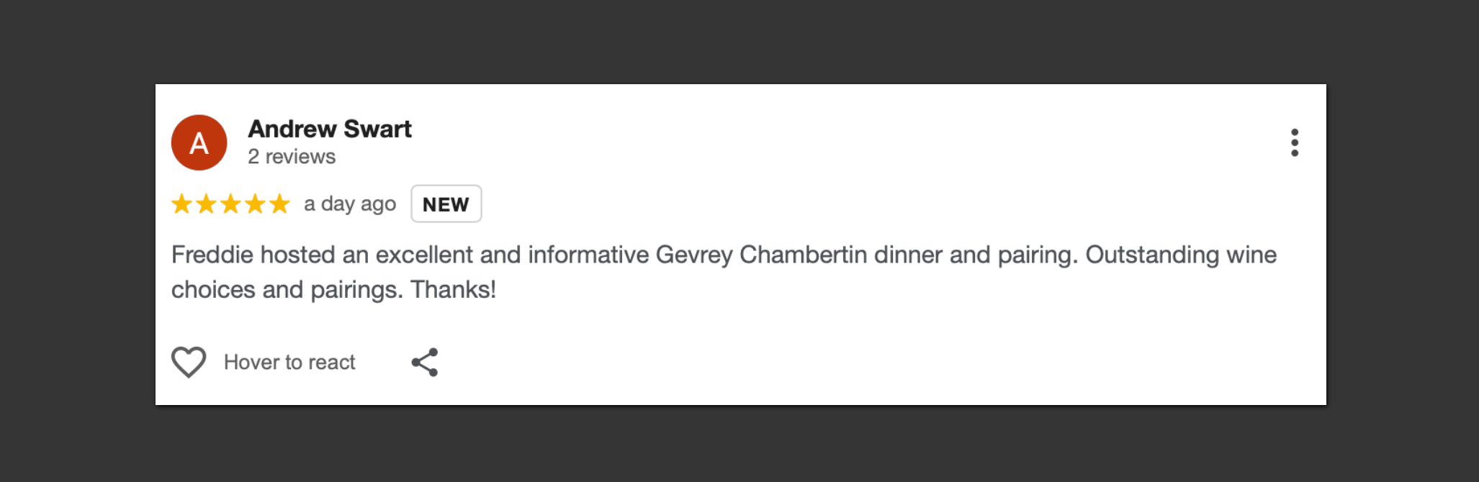Click 'Thanks!' at the review's end
Image resolution: width=1479 pixels, height=482 pixels.
453,290
